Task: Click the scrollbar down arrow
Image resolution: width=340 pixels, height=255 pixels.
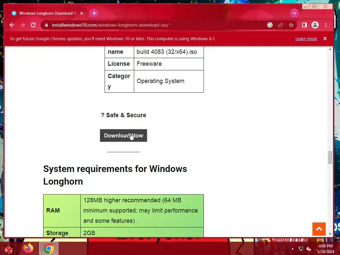Action: pos(330,234)
